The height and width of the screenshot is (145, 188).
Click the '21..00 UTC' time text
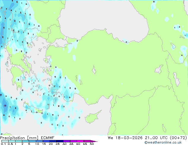[156, 138]
